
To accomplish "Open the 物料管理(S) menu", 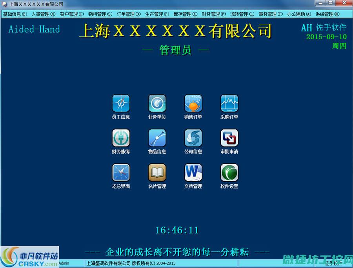I will pyautogui.click(x=100, y=14).
